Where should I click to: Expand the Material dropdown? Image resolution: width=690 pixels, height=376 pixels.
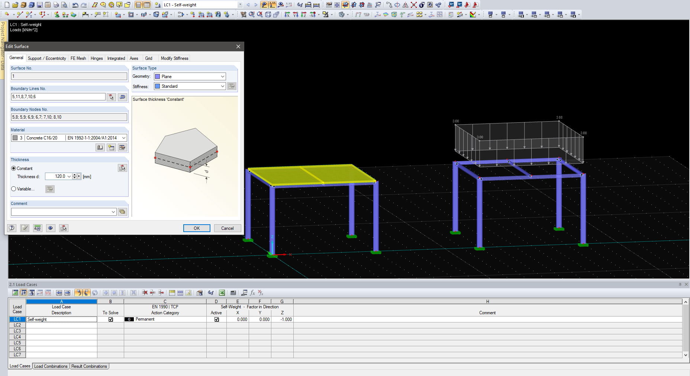tap(124, 138)
